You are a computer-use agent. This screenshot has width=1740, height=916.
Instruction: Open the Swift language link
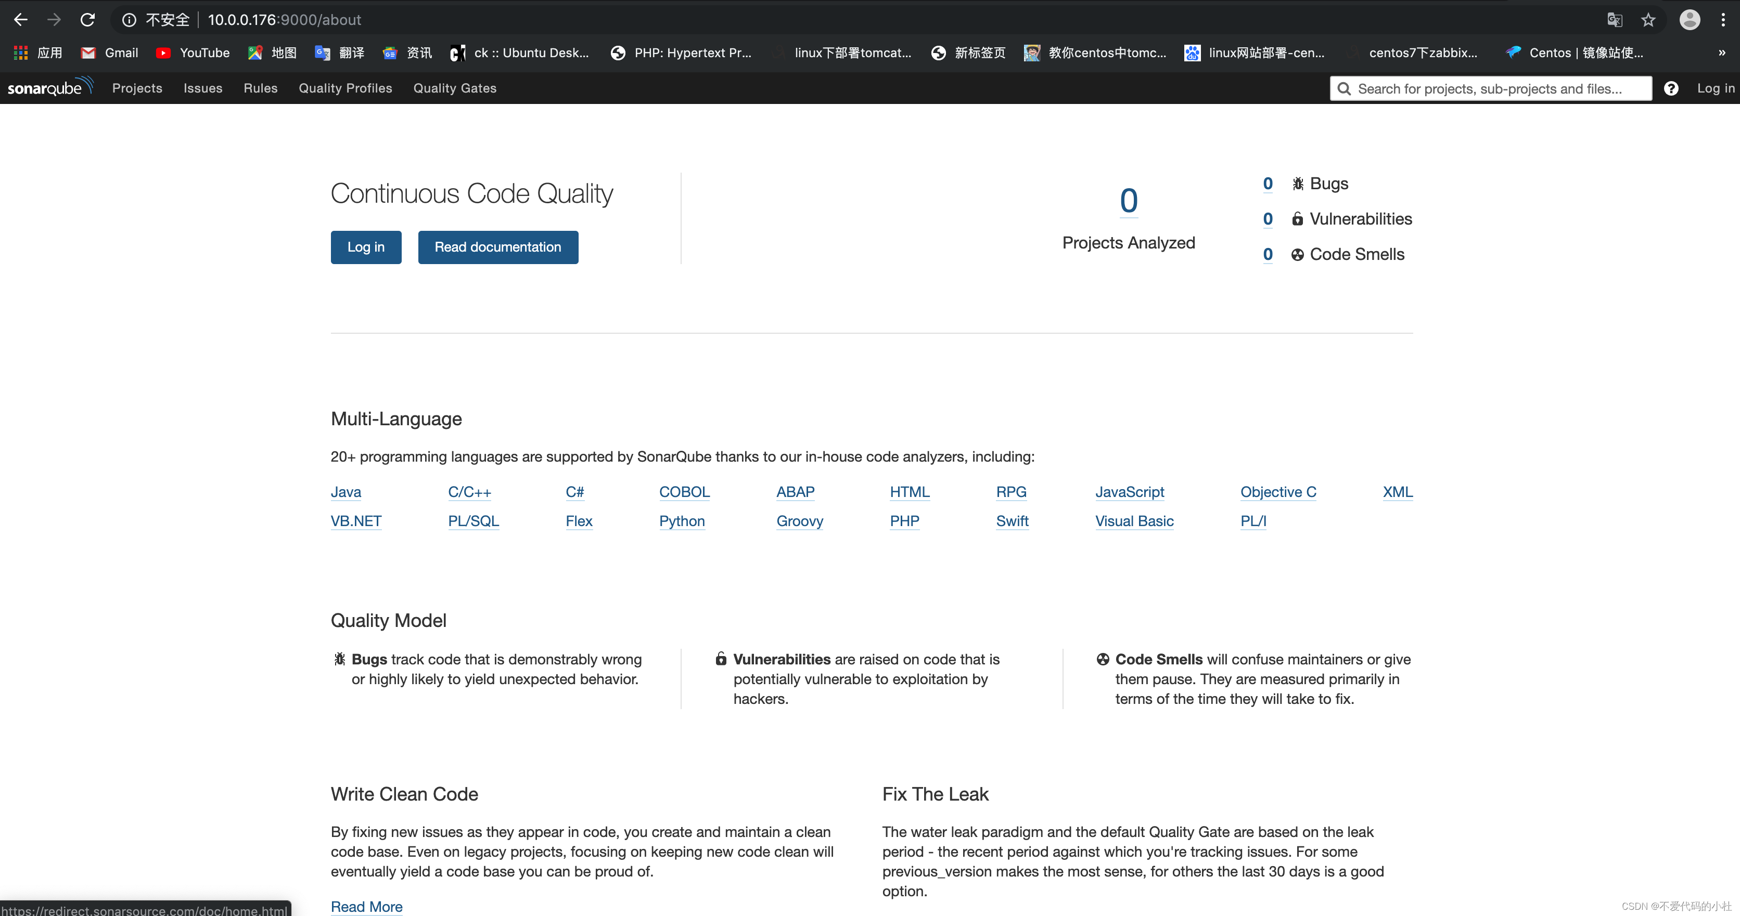click(1012, 521)
